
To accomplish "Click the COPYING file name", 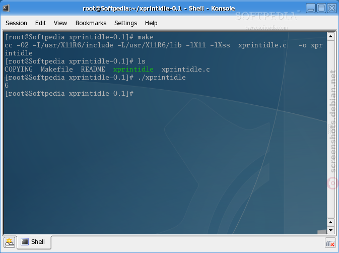I will pyautogui.click(x=19, y=70).
